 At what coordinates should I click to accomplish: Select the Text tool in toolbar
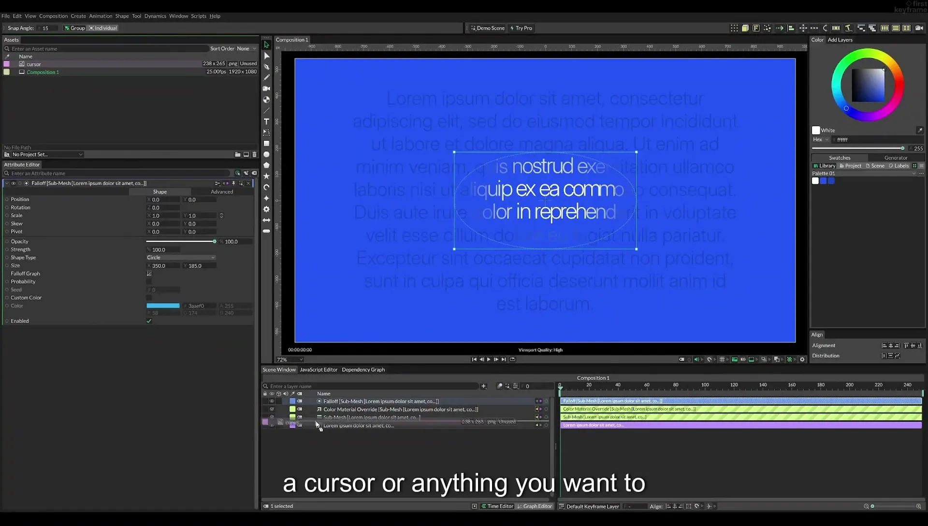tap(266, 121)
